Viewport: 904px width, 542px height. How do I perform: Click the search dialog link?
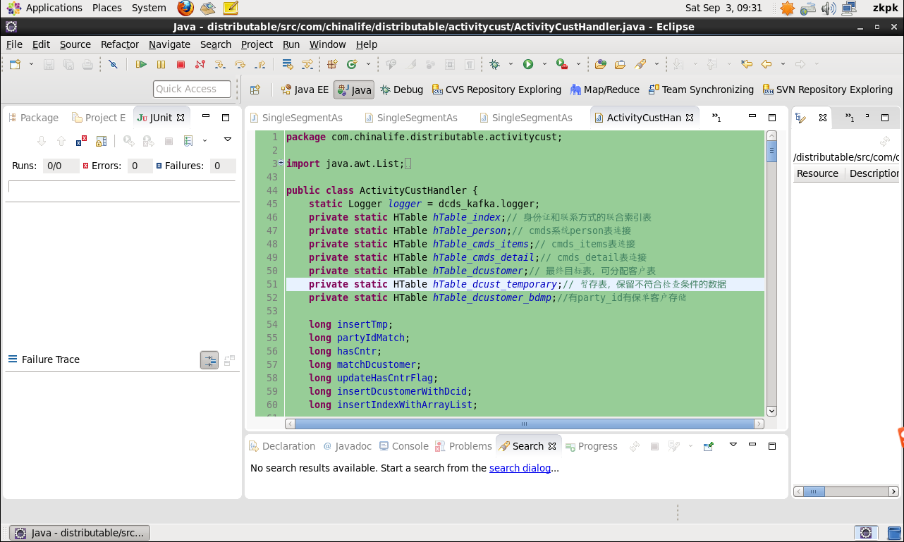point(520,468)
